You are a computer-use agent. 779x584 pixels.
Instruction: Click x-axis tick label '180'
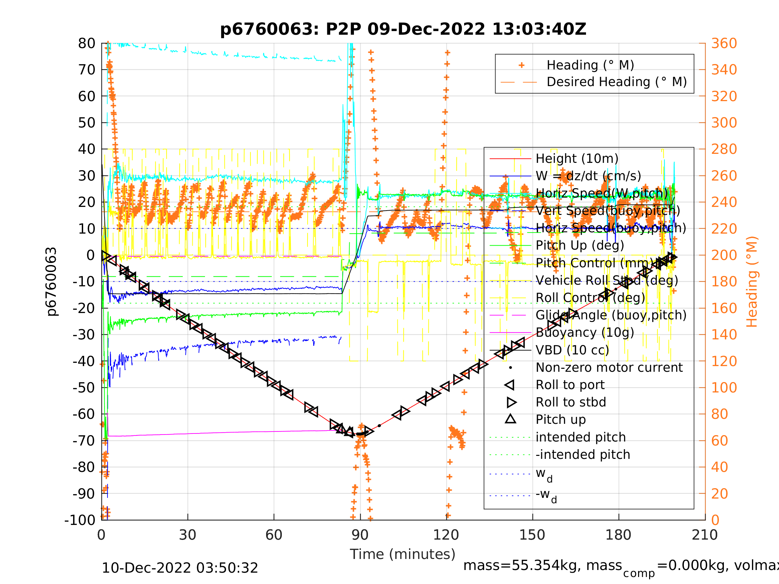click(618, 535)
